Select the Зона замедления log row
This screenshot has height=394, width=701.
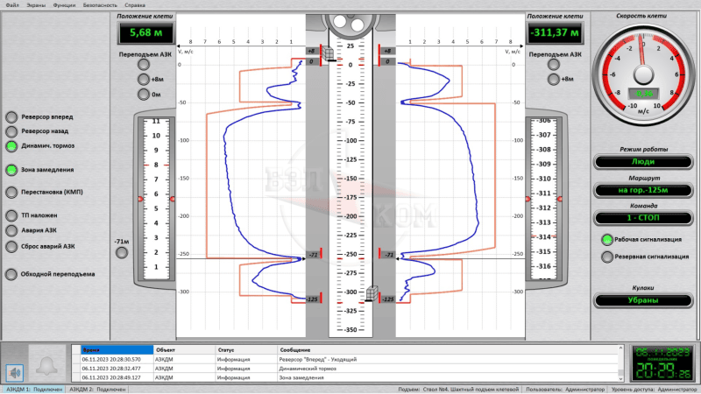[350, 378]
